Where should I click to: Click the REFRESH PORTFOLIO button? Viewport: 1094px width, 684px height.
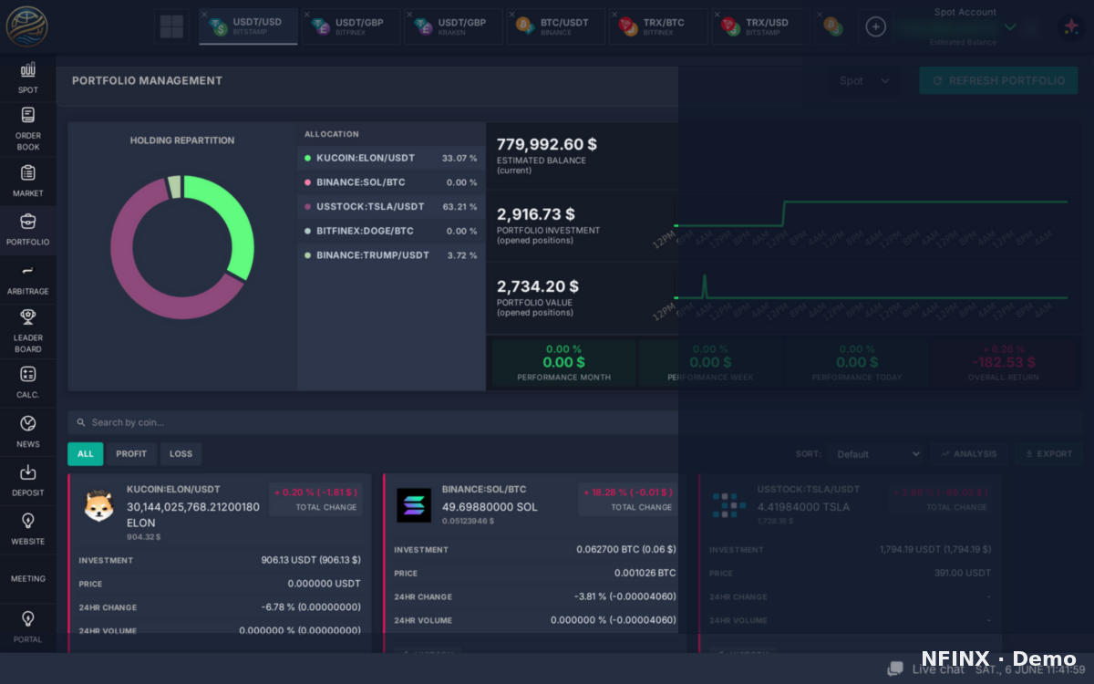pos(997,80)
